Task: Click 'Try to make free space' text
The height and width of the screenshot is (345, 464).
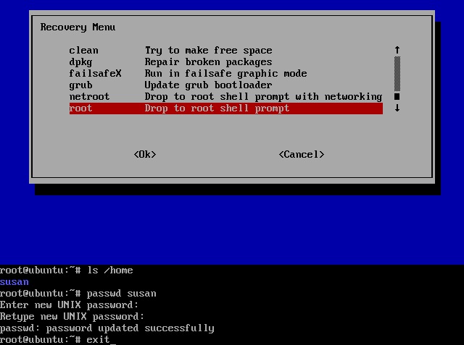Action: tap(208, 51)
